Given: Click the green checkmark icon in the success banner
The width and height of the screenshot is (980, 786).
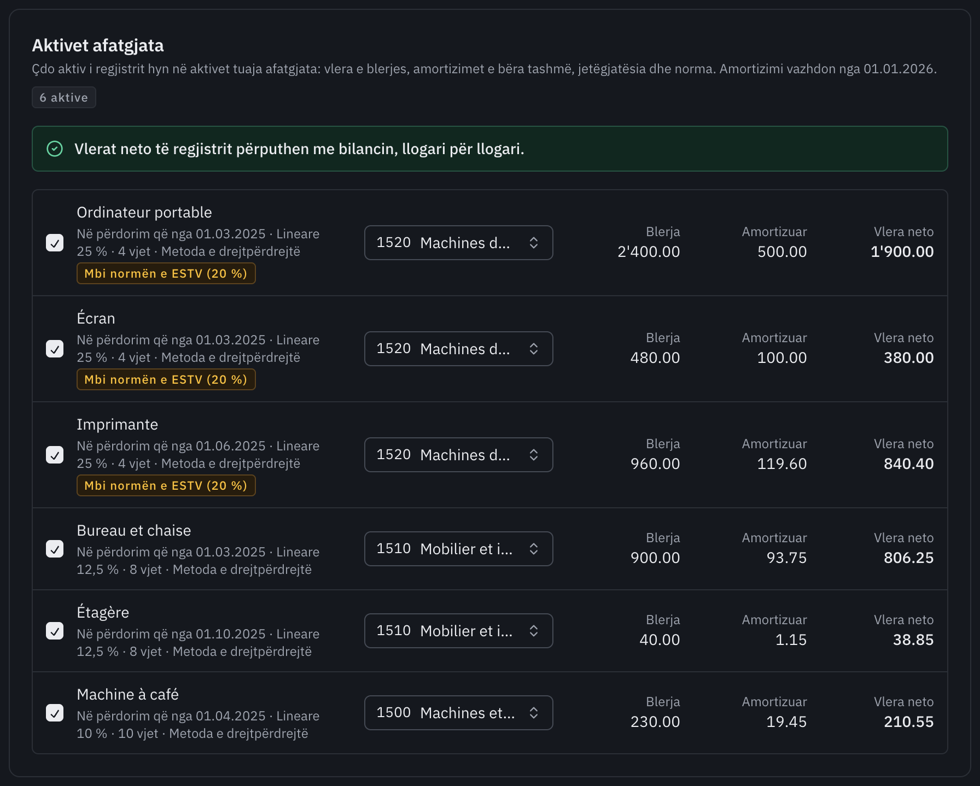Looking at the screenshot, I should click(55, 149).
